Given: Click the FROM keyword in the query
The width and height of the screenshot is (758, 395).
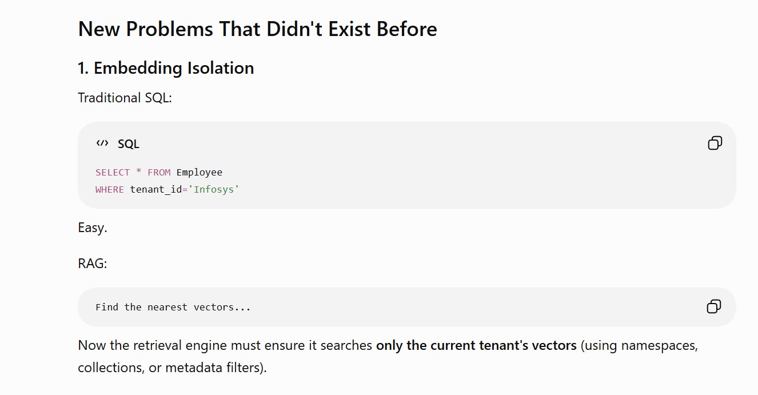Looking at the screenshot, I should (159, 172).
